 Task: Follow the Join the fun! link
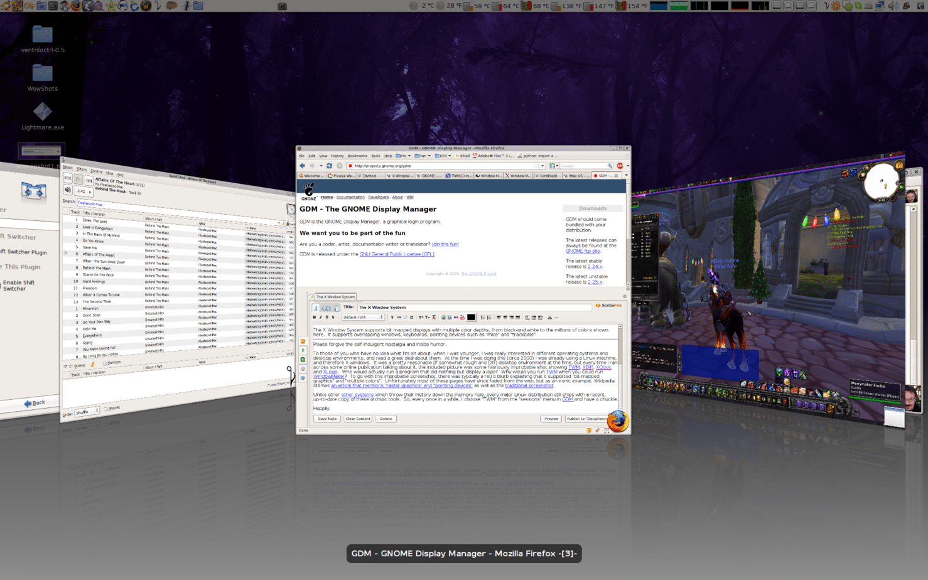[x=445, y=244]
